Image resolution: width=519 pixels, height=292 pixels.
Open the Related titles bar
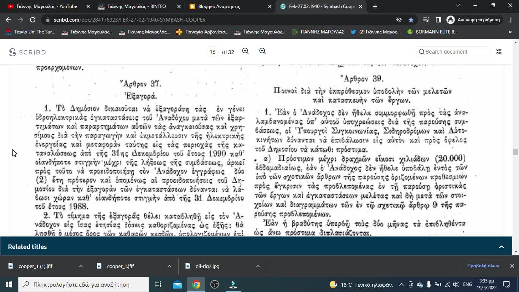coord(256,247)
